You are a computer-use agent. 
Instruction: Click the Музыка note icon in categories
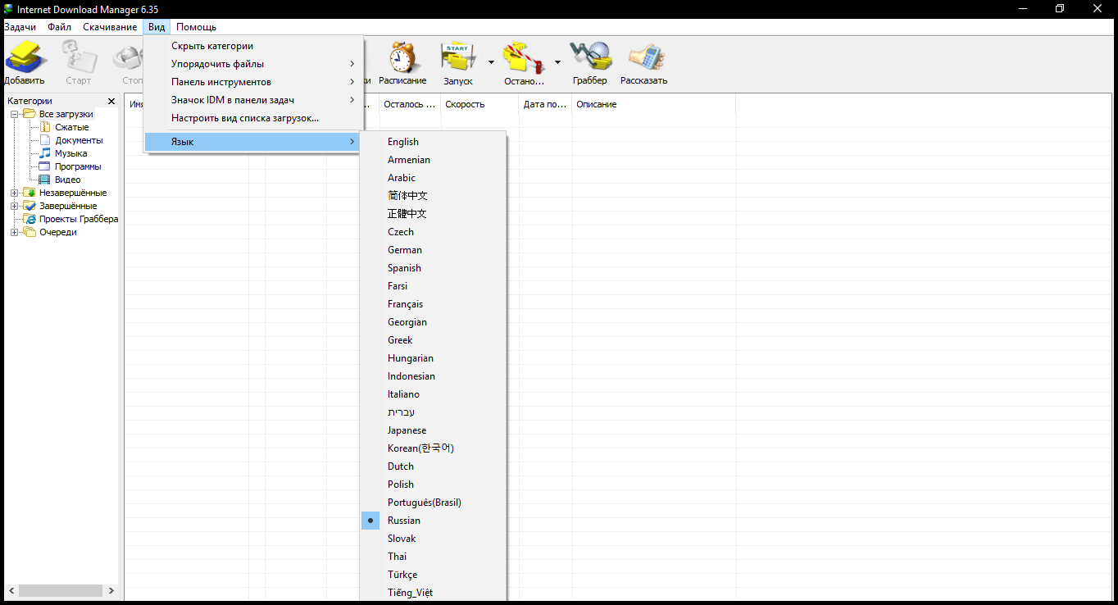pos(46,153)
